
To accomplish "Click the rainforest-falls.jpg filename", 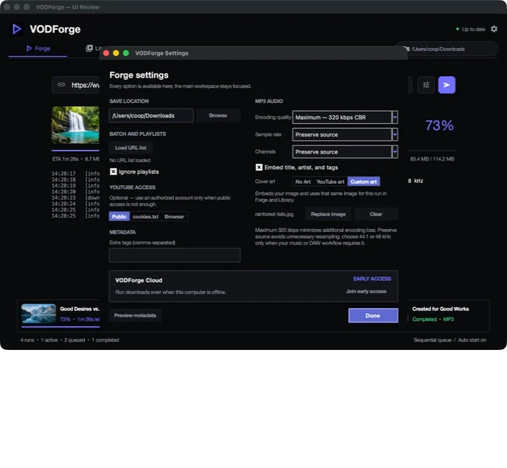I will tap(274, 214).
